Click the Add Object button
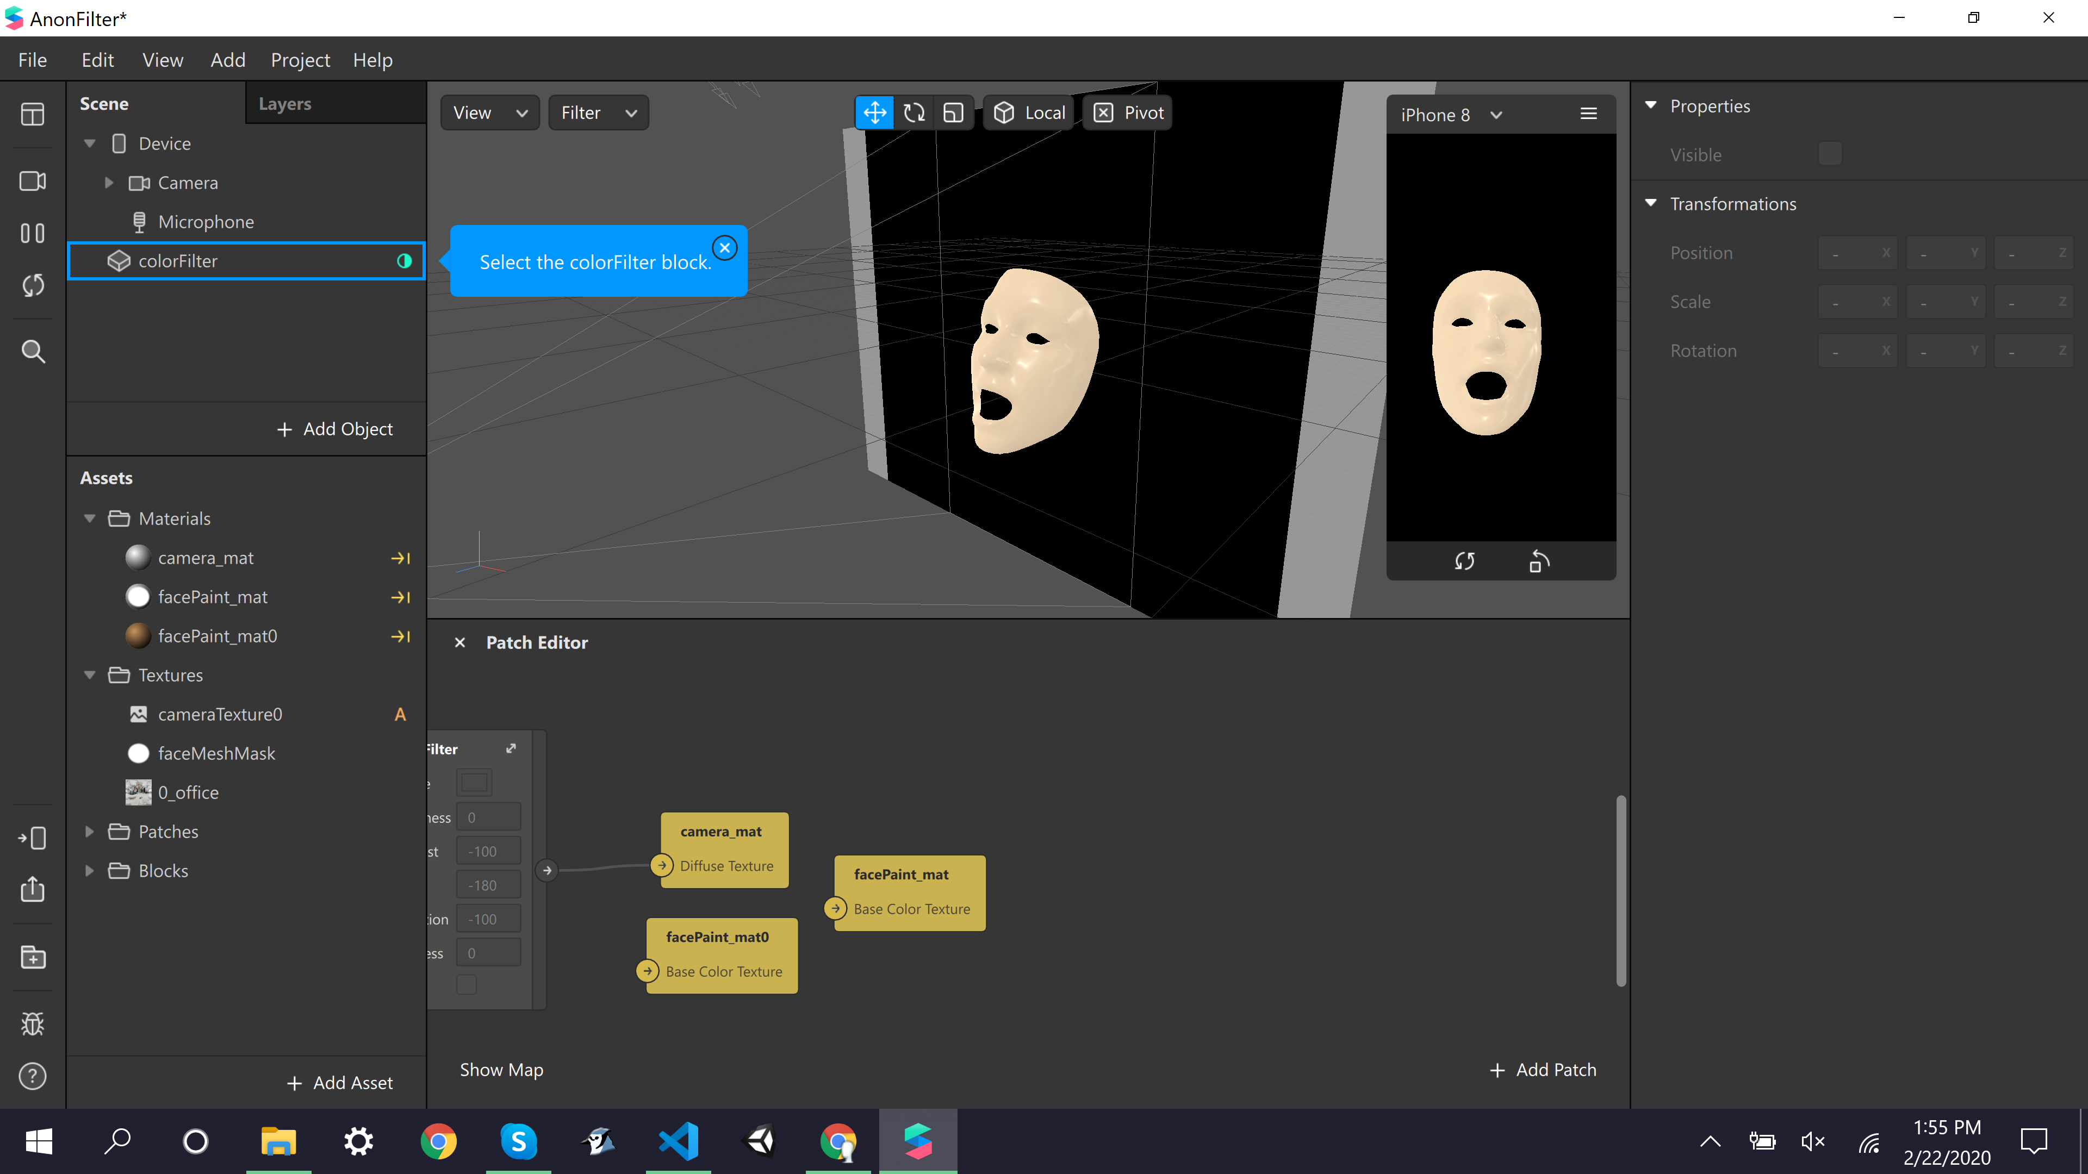 pos(335,429)
